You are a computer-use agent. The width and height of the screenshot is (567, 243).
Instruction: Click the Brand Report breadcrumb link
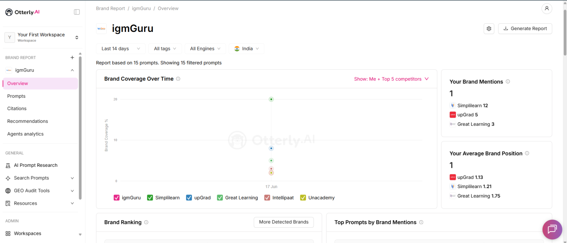[111, 9]
